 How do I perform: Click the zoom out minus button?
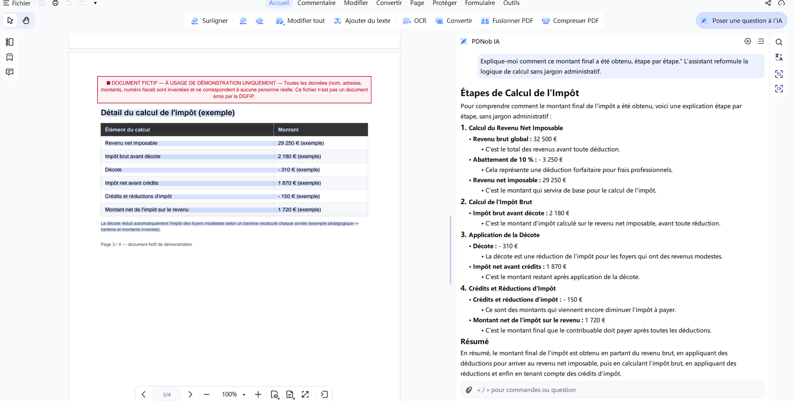click(207, 394)
